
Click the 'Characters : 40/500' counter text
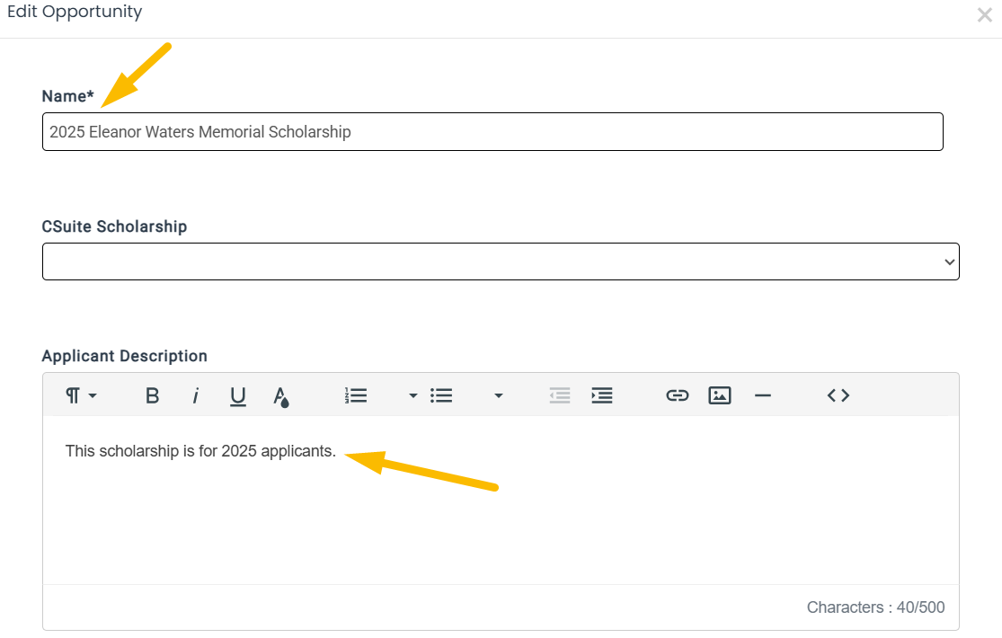pos(875,607)
